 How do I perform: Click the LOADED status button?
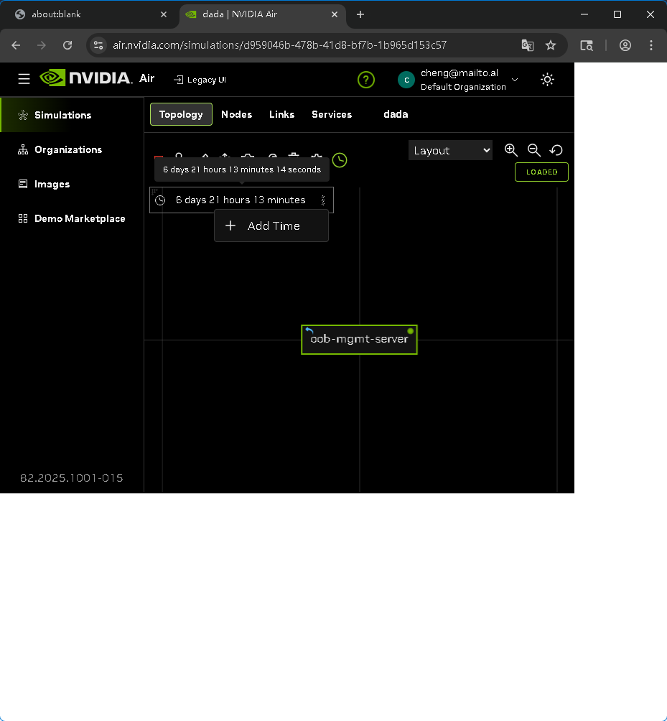click(541, 172)
